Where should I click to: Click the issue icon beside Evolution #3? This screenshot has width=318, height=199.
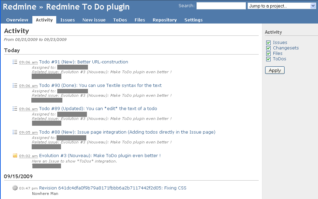click(15, 156)
